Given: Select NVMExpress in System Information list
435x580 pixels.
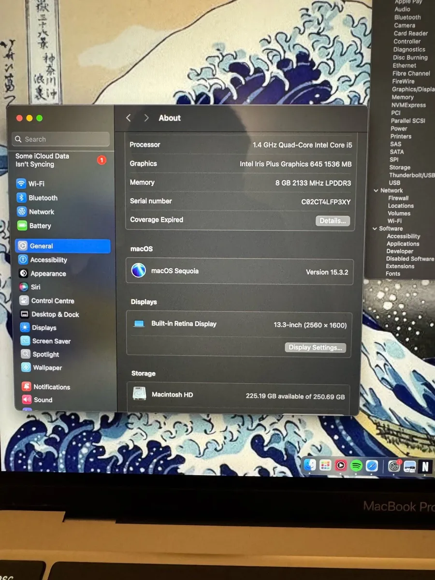Looking at the screenshot, I should coord(408,105).
